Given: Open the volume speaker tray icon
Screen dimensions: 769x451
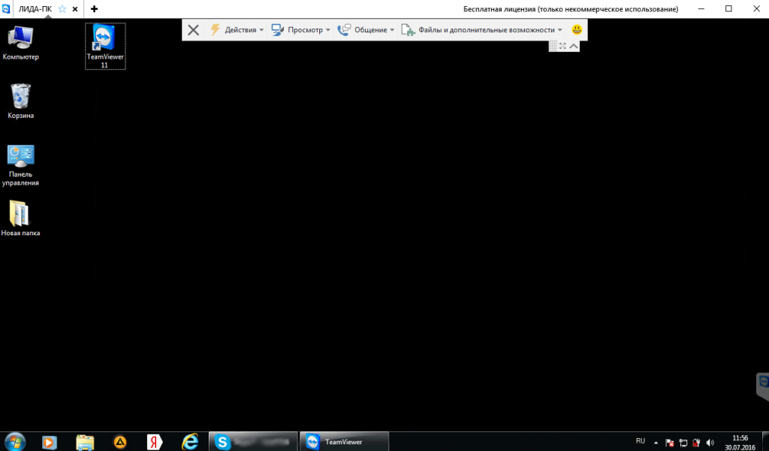Looking at the screenshot, I should 710,443.
